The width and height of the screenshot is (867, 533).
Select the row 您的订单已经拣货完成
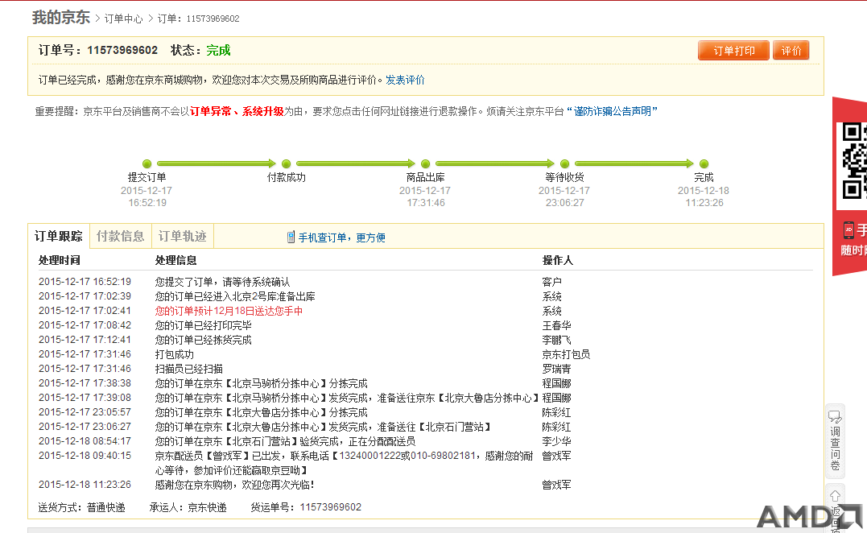[203, 340]
